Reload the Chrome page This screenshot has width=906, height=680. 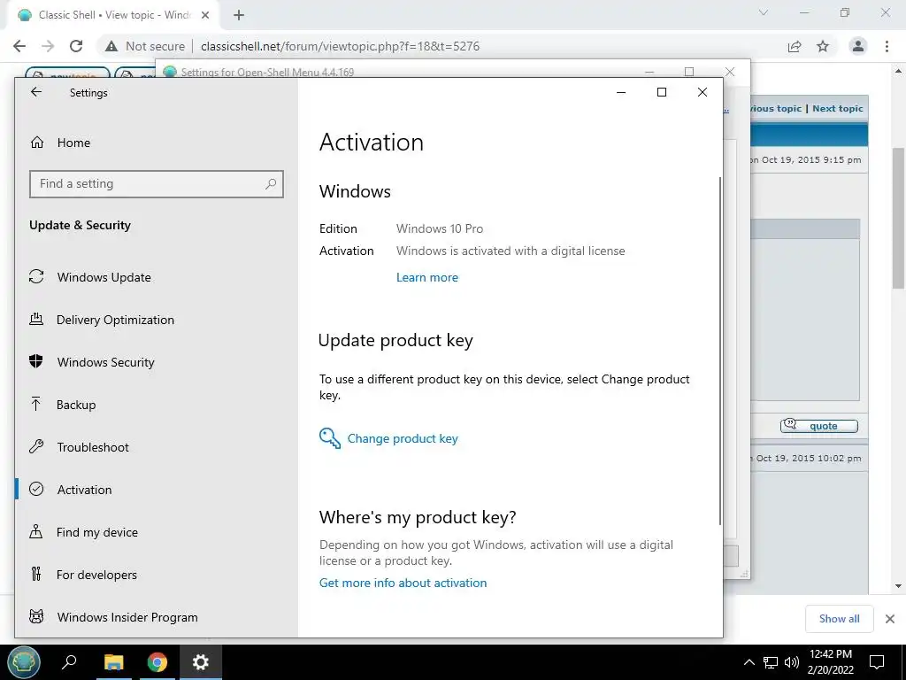click(x=76, y=46)
